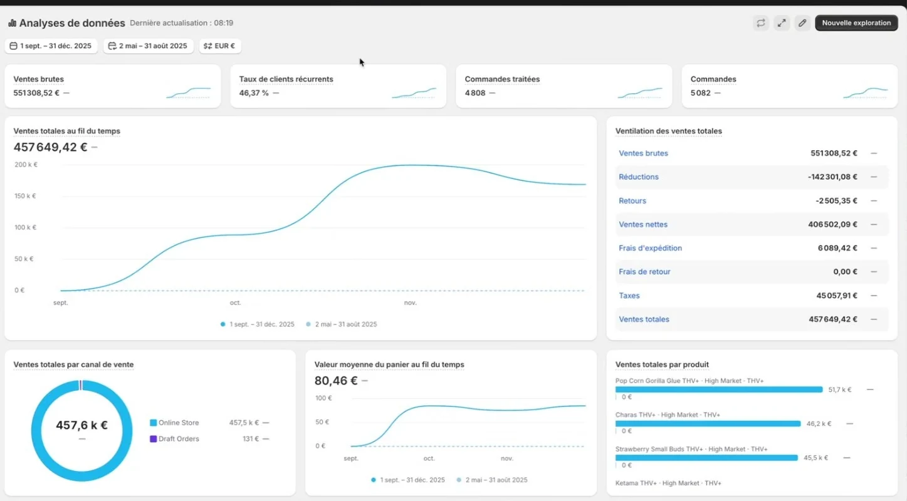907x501 pixels.
Task: Click the Nouvelle exploration button
Action: pyautogui.click(x=856, y=23)
